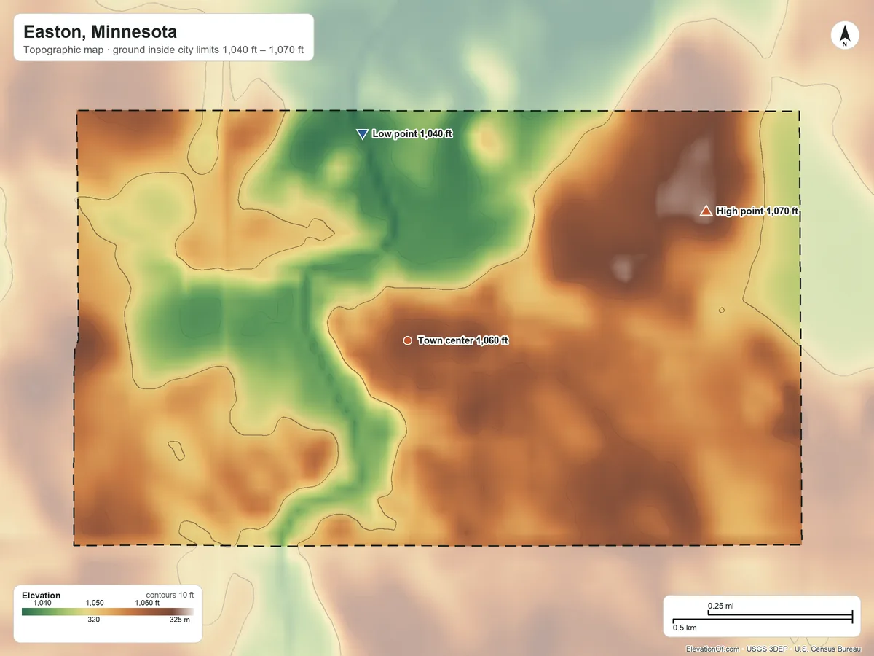Screen dimensions: 874x656
Task: Click the 'High point 1,070 ft' label
Action: pyautogui.click(x=757, y=211)
